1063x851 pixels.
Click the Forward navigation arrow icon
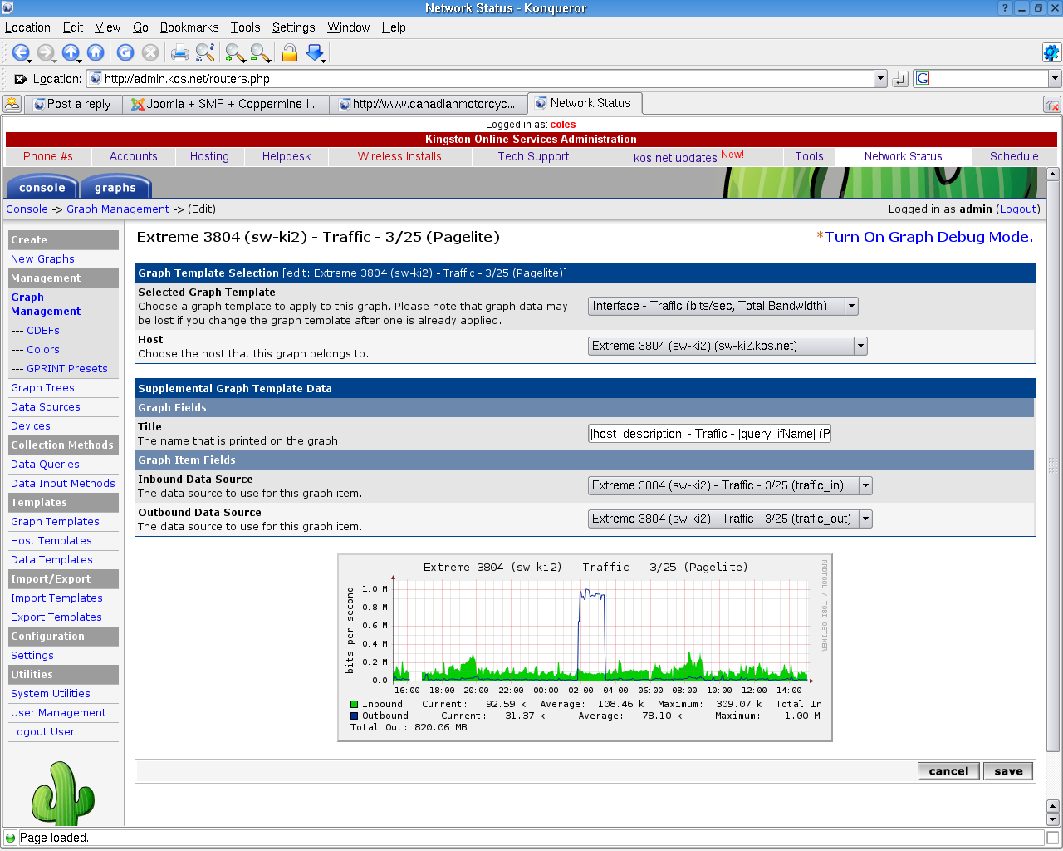tap(45, 52)
